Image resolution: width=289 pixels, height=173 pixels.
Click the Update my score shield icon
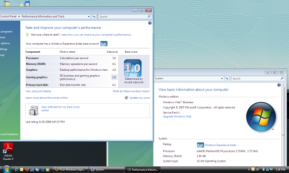pos(126,98)
